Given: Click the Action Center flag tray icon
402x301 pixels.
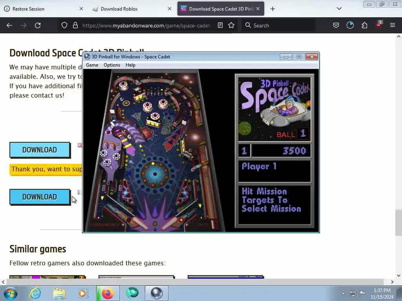Looking at the screenshot, I should pos(362,293).
